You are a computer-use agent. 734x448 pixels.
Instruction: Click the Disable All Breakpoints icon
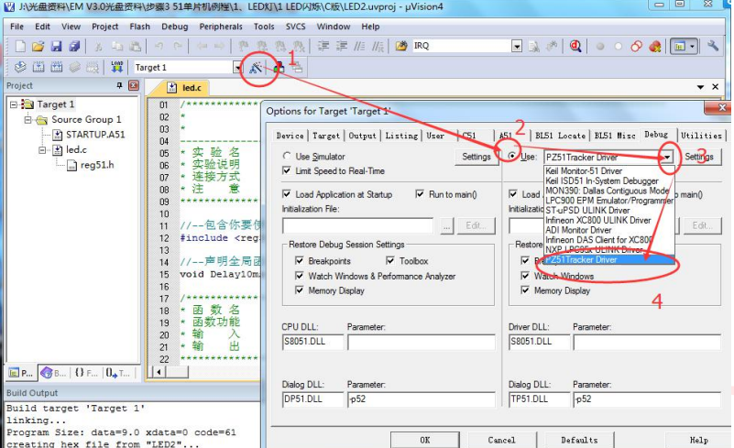637,46
